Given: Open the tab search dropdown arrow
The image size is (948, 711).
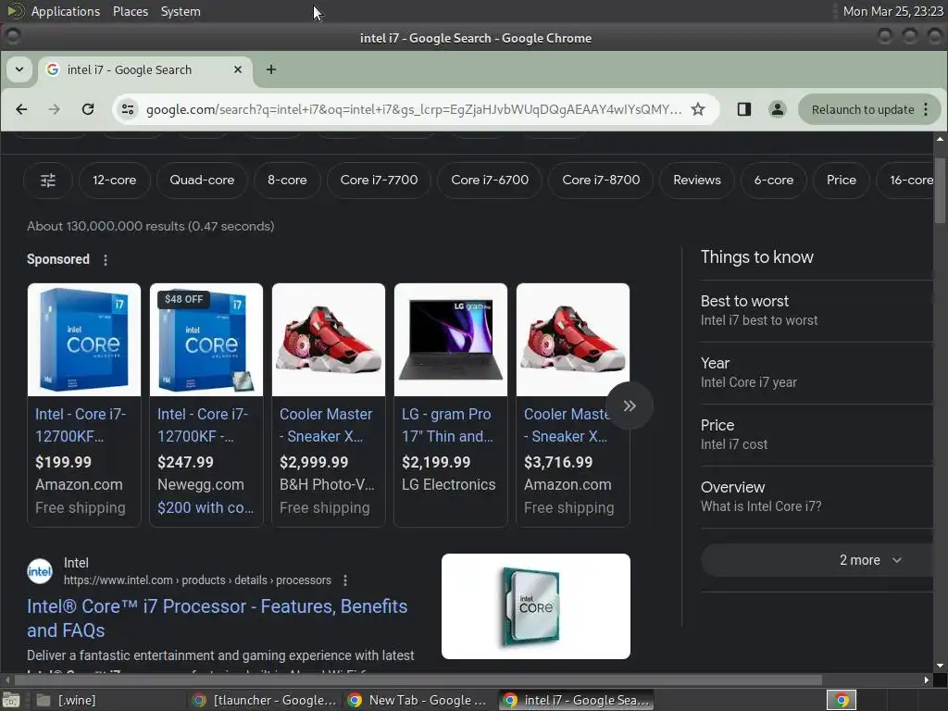Looking at the screenshot, I should point(19,69).
